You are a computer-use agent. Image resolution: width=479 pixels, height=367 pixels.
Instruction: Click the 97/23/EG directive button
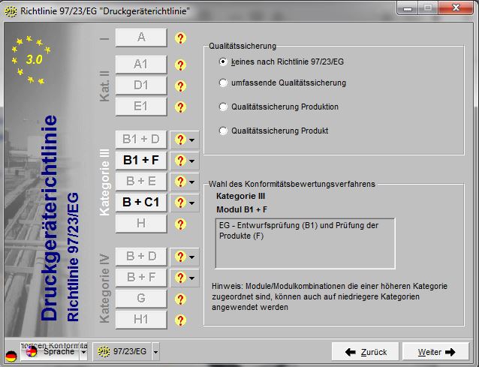[x=122, y=352]
